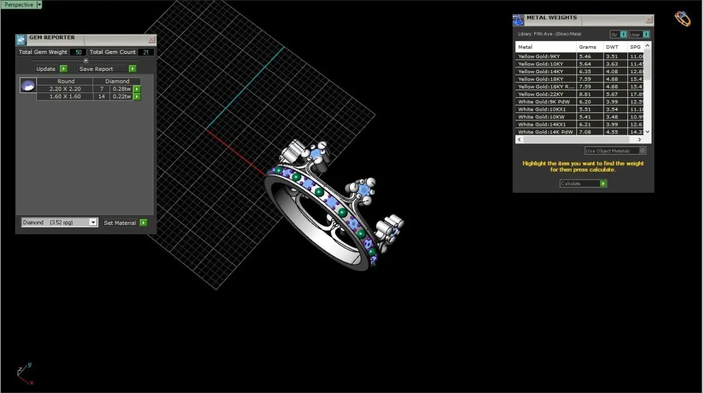Select the Yellow Gold:22KY row
The image size is (703, 393).
pyautogui.click(x=579, y=94)
